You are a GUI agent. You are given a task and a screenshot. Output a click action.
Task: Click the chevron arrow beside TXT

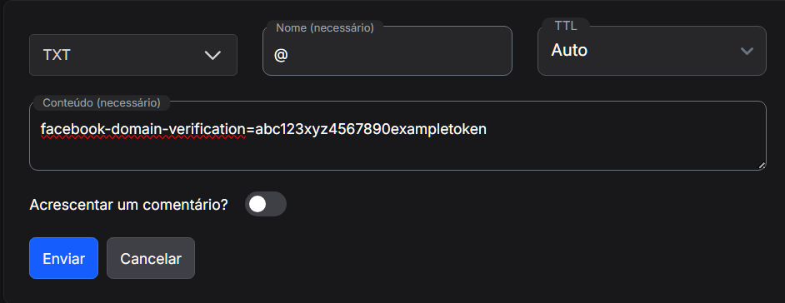[212, 55]
